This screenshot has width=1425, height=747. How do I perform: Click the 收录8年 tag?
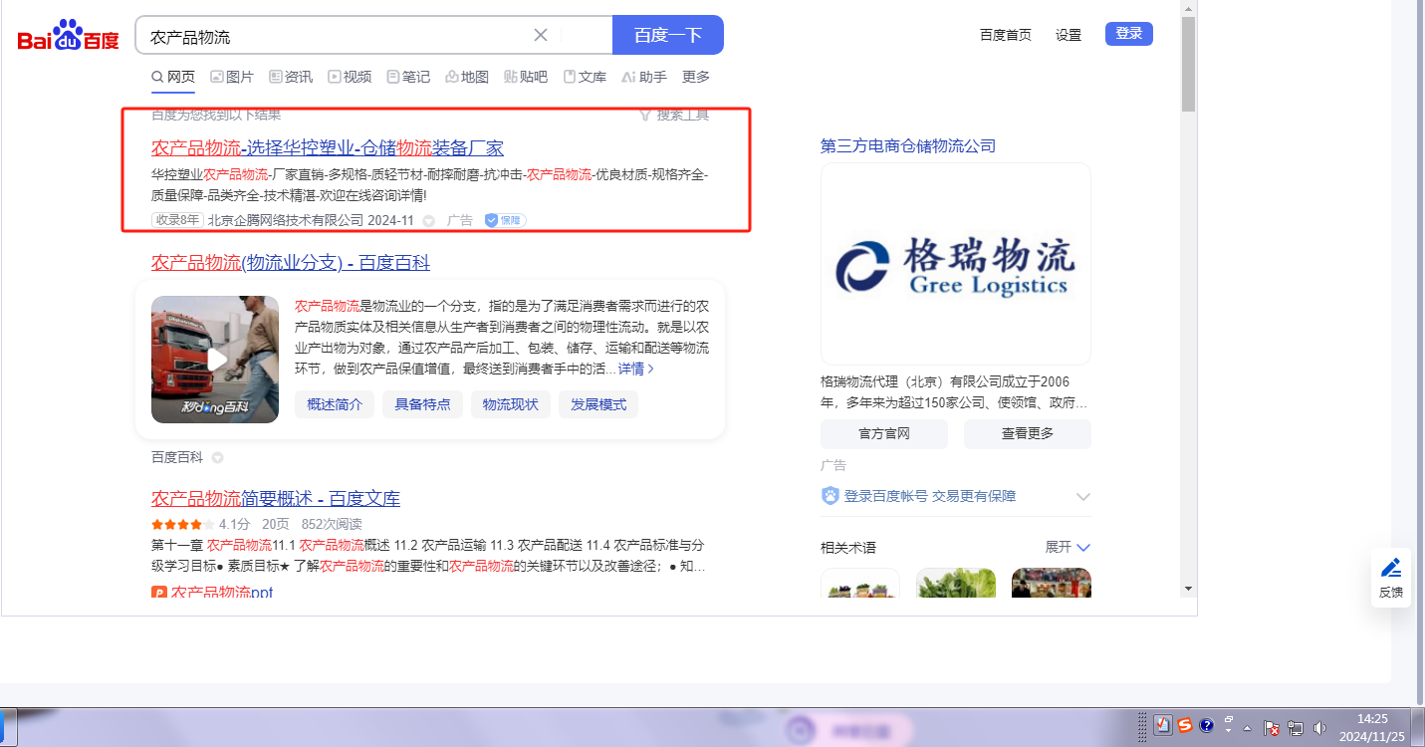(x=177, y=220)
